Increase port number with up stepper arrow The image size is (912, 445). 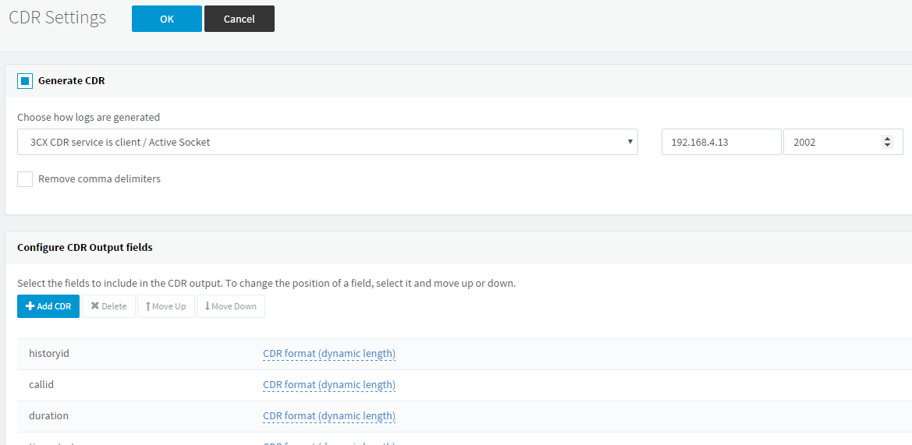pos(887,139)
